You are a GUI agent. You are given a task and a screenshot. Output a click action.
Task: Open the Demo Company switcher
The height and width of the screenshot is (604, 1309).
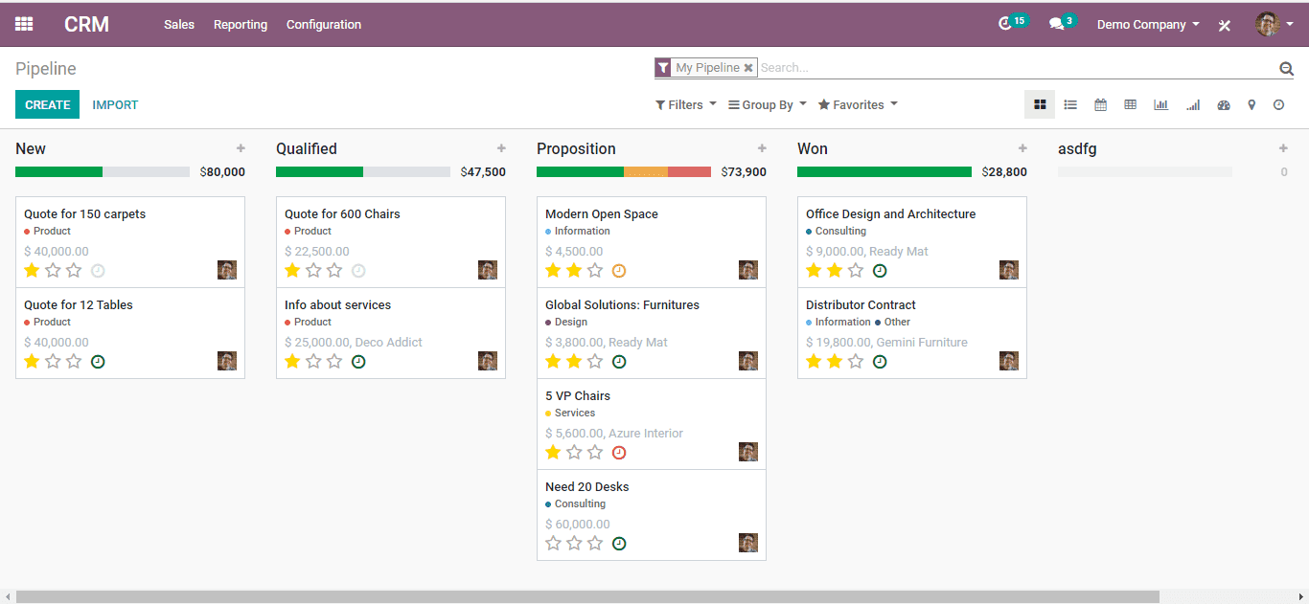(1148, 25)
